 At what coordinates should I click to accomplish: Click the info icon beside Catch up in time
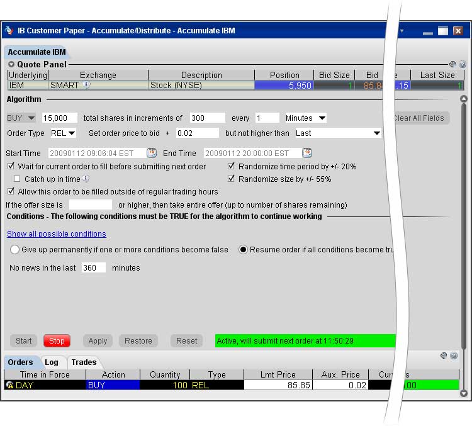pos(86,179)
